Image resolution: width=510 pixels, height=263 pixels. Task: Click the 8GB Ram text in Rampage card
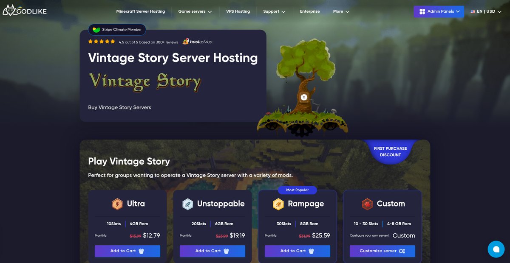point(309,224)
